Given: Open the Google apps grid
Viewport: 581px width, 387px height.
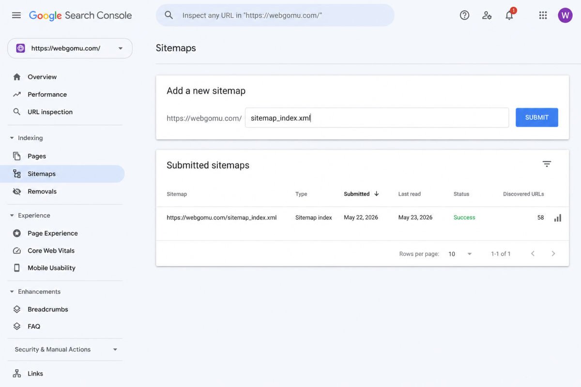Looking at the screenshot, I should tap(543, 15).
